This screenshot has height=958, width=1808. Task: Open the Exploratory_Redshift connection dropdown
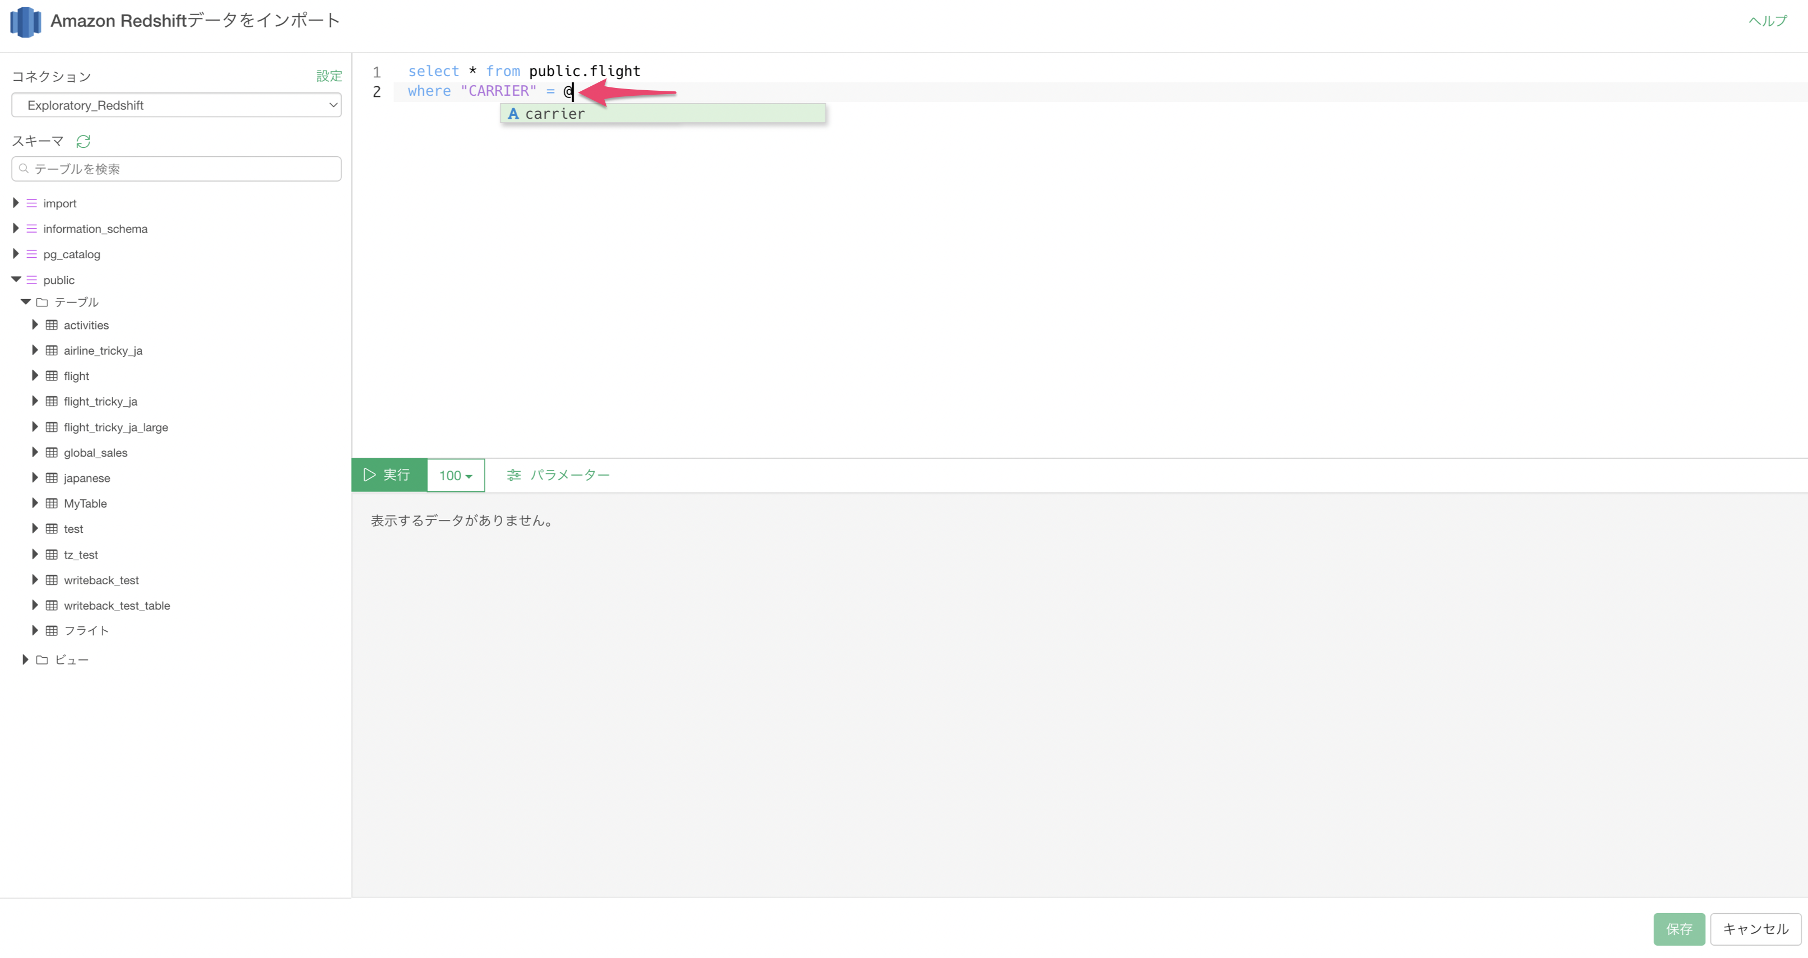click(176, 105)
